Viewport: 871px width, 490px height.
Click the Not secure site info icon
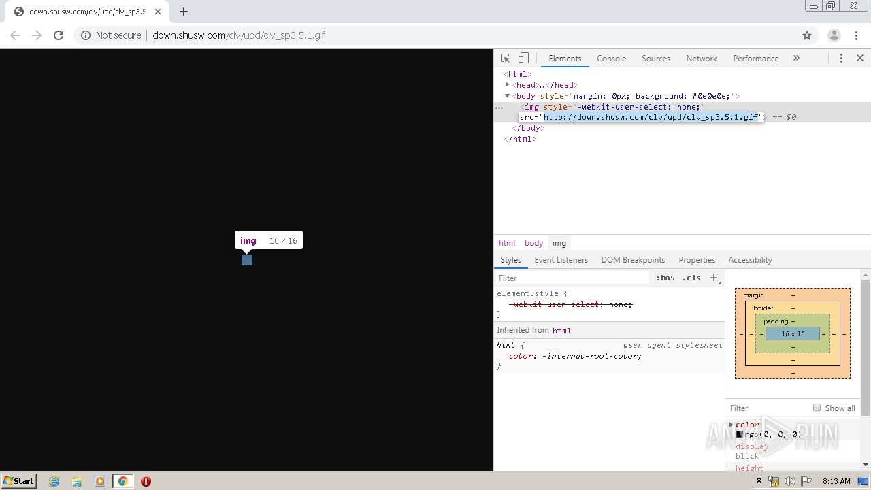coord(86,35)
